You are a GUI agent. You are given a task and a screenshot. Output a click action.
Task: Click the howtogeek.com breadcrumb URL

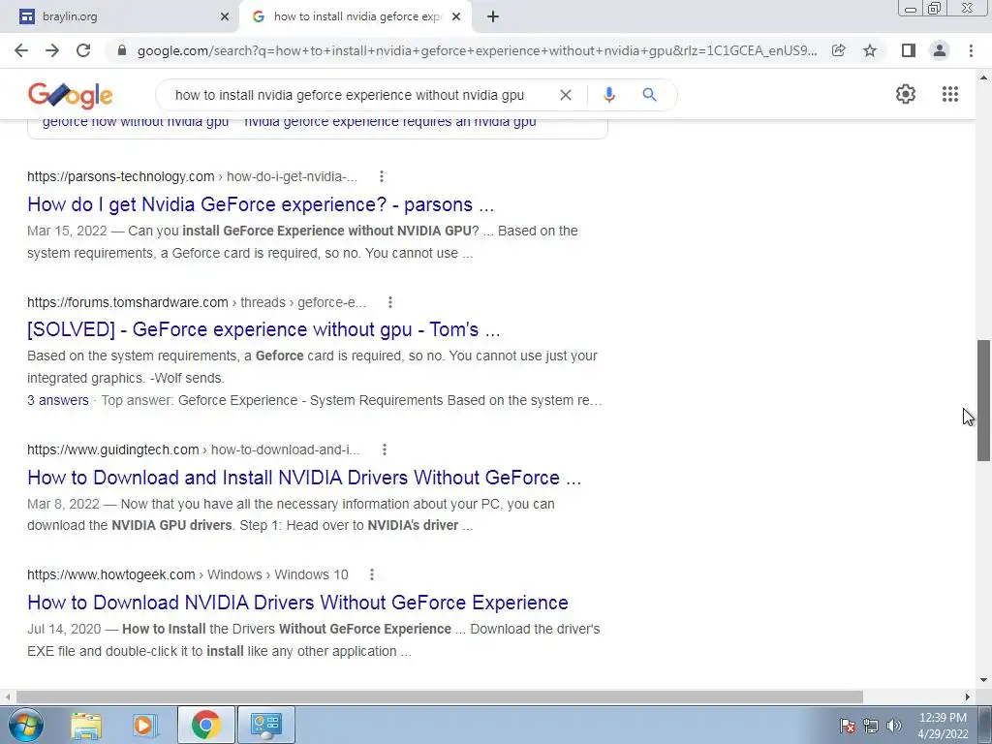click(x=187, y=574)
